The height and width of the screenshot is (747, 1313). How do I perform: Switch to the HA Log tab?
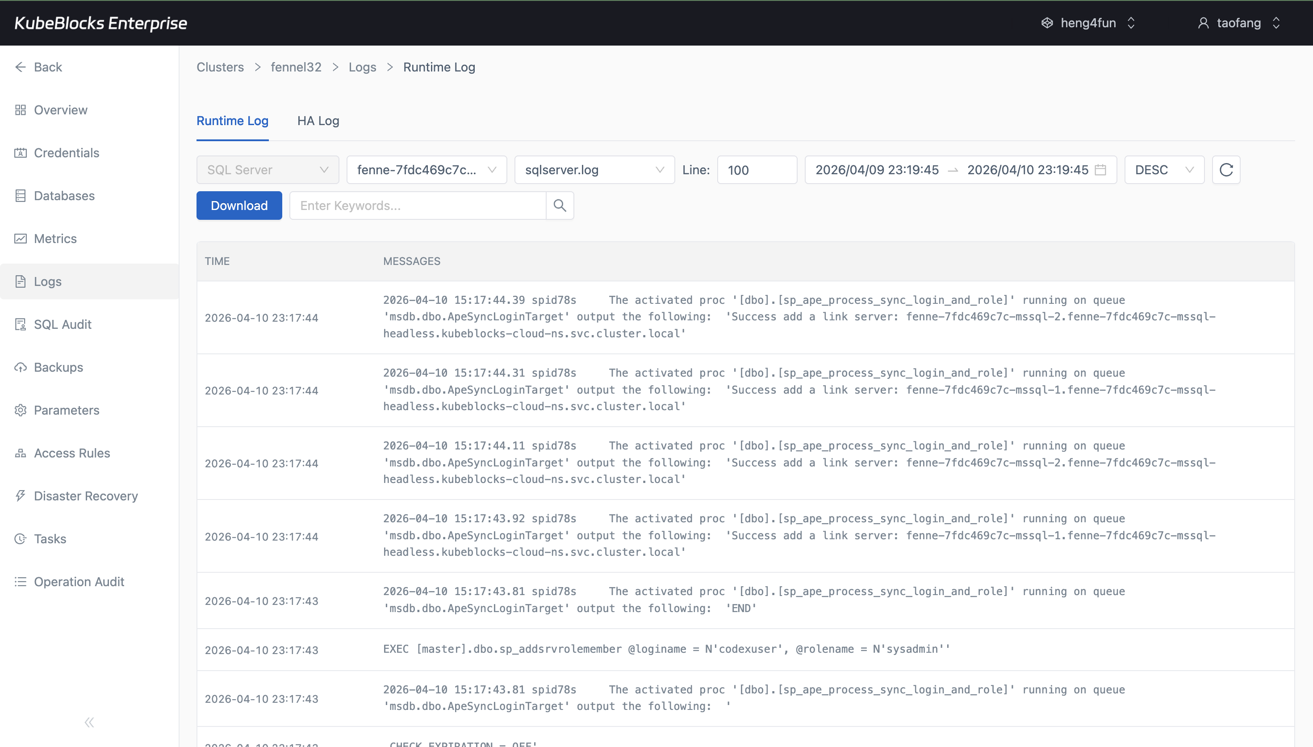[318, 121]
